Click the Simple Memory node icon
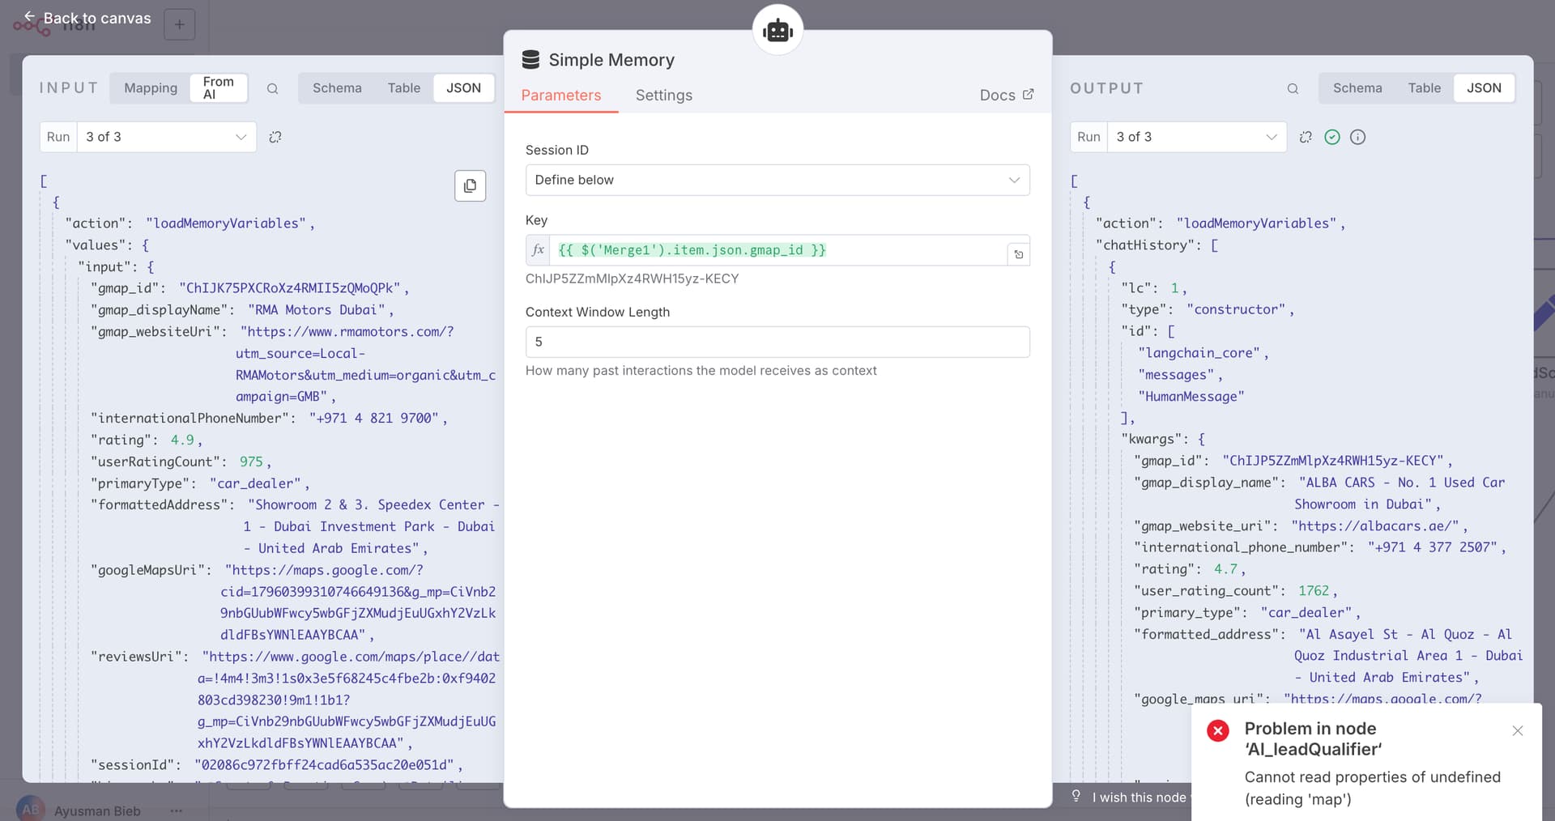Image resolution: width=1555 pixels, height=821 pixels. [530, 58]
